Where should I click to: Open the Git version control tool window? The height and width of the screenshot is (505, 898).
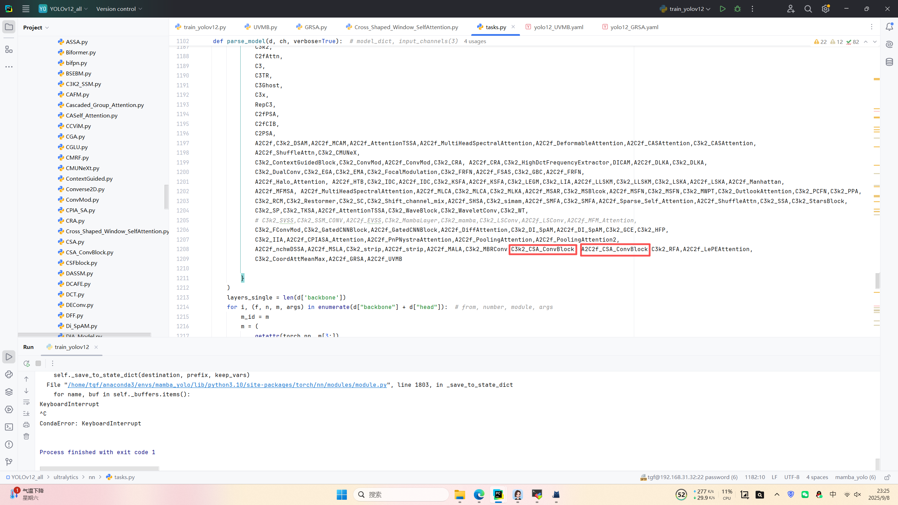click(x=9, y=462)
